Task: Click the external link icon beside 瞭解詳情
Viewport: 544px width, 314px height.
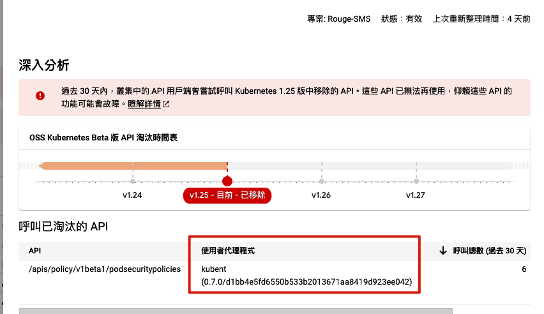Action: click(166, 104)
